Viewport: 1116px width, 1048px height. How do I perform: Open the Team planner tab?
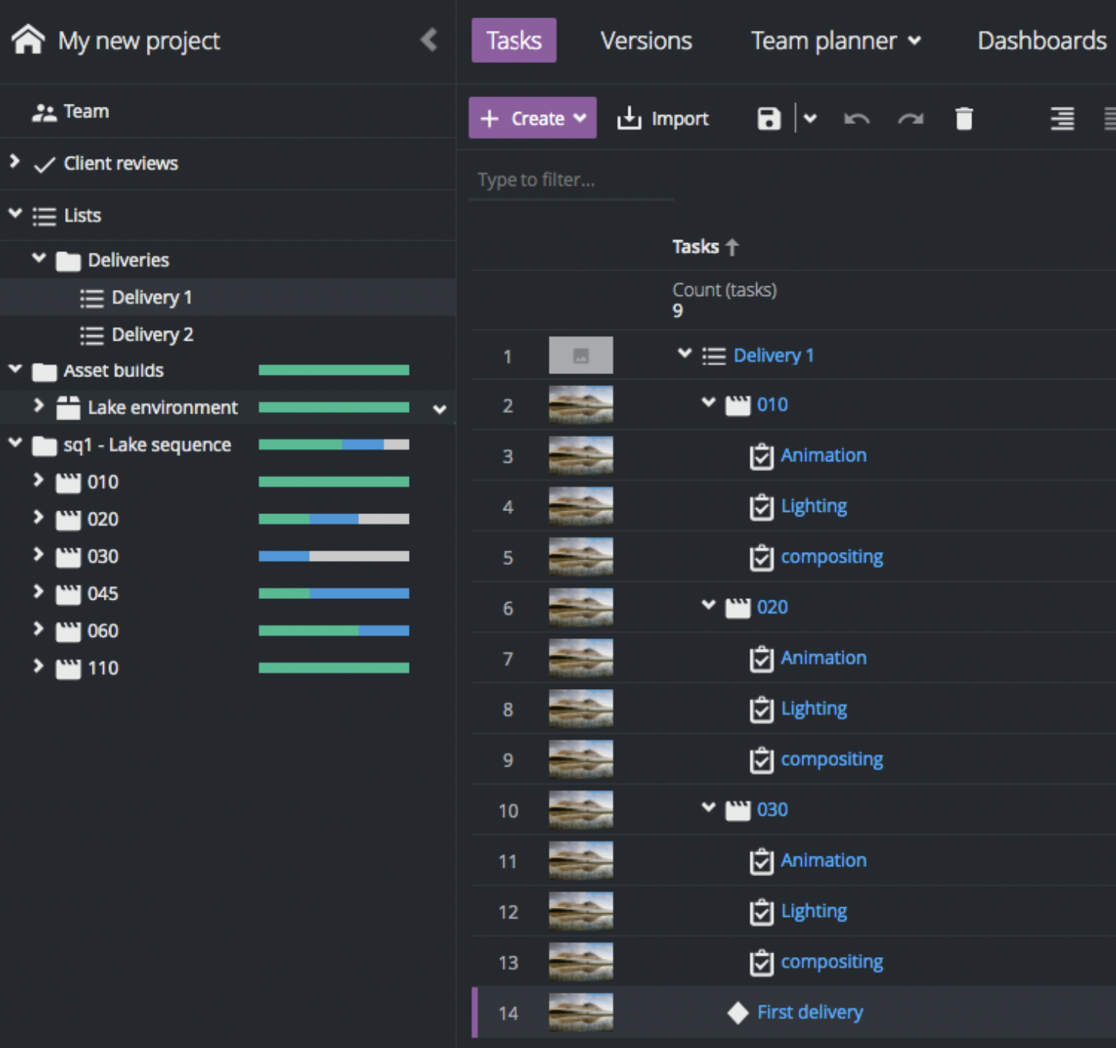click(x=835, y=41)
